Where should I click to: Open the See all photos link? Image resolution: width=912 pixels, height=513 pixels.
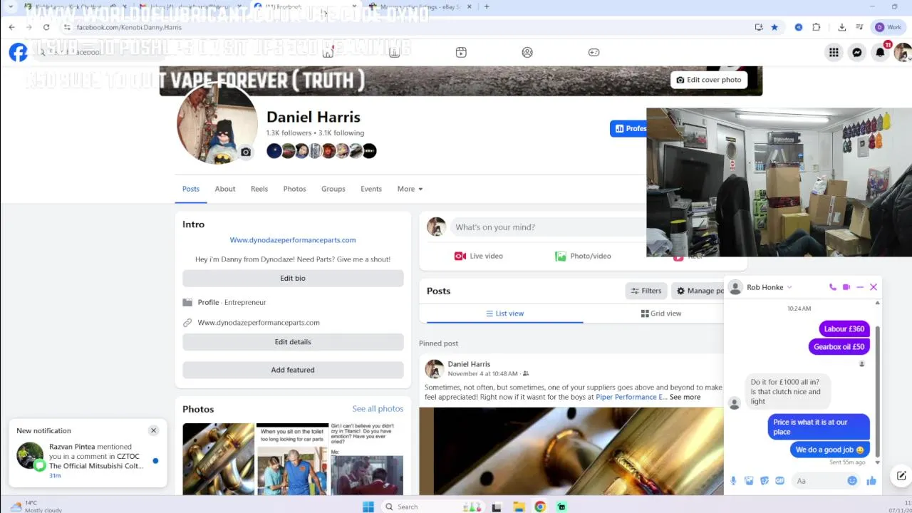(378, 409)
